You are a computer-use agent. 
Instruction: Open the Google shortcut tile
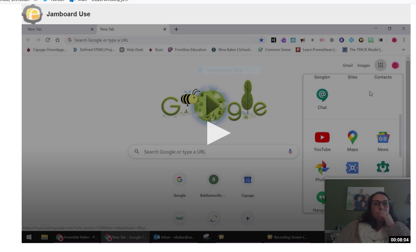[179, 185]
